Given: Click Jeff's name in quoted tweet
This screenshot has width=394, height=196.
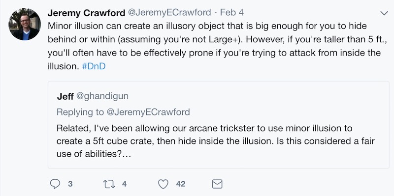Looking at the screenshot, I should click(x=65, y=96).
